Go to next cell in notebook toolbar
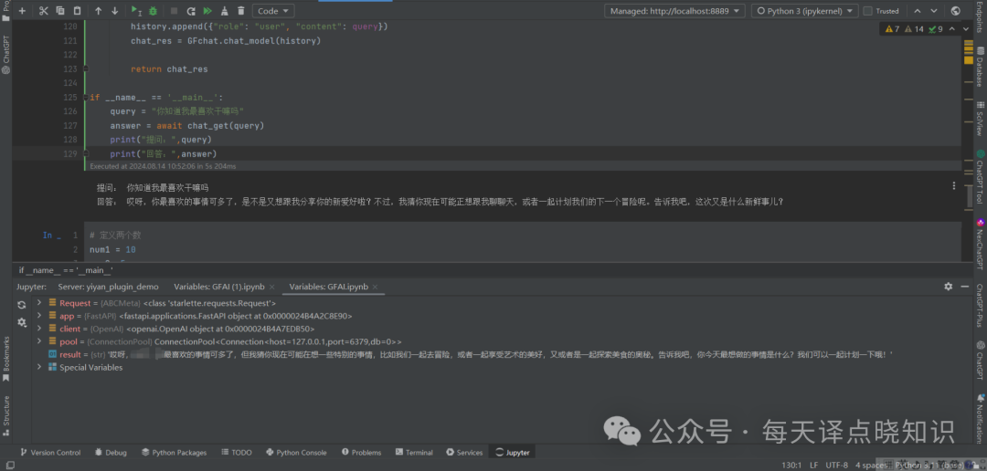Viewport: 987px width, 471px height. [x=934, y=11]
